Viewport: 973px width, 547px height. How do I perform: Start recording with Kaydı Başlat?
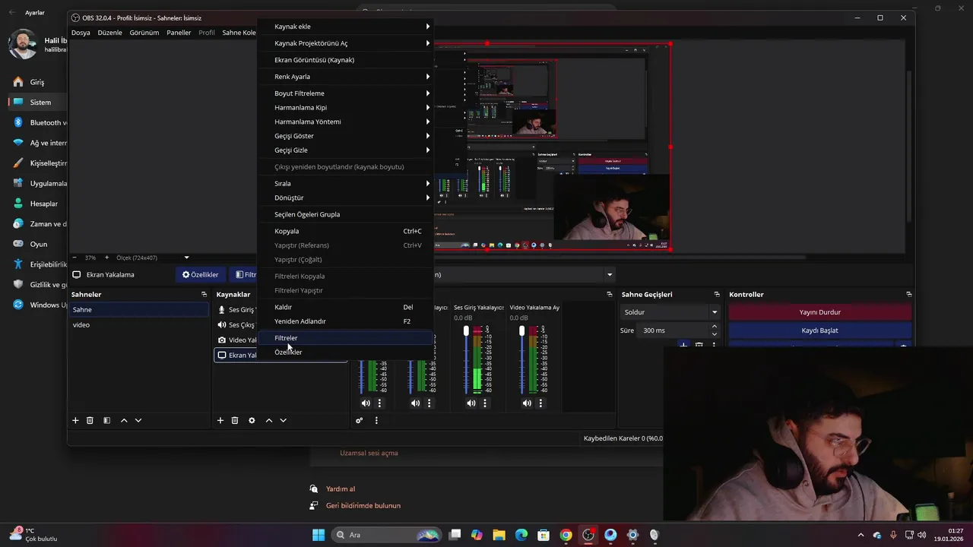(x=819, y=330)
